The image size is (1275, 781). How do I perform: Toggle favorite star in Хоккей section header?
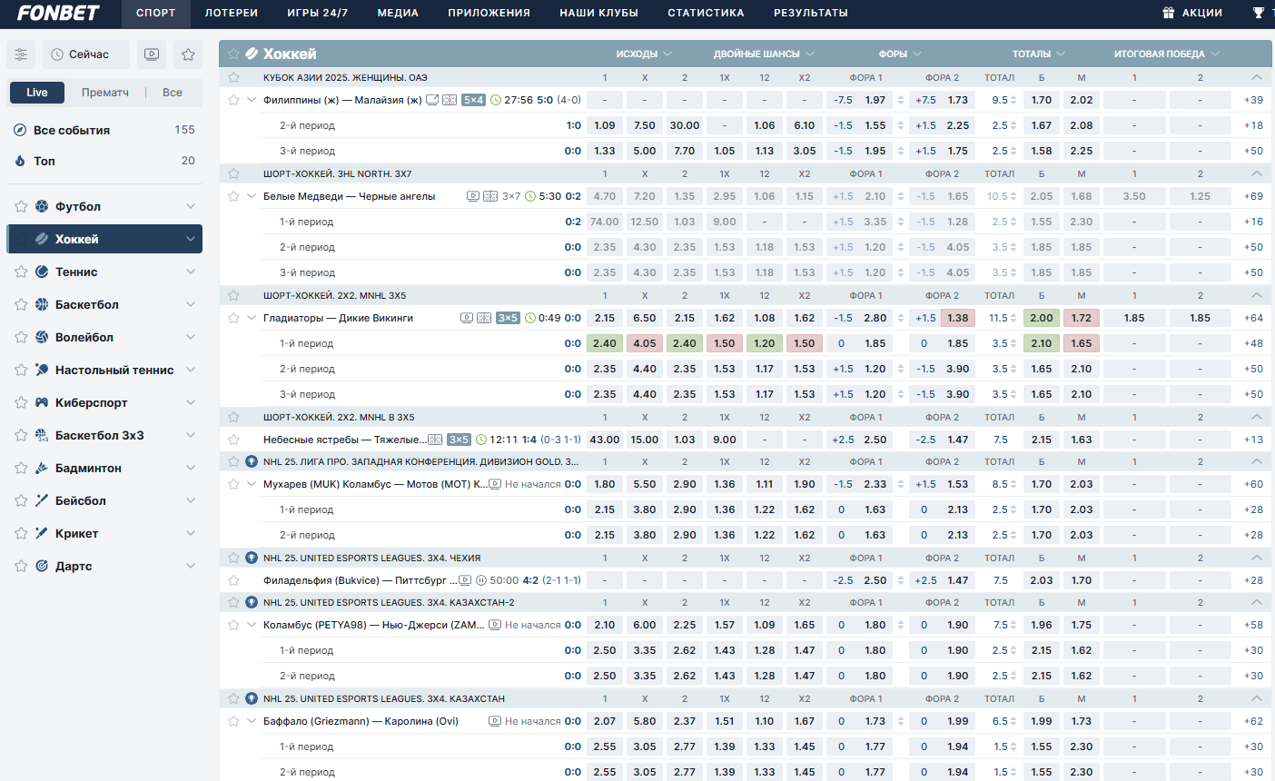[234, 54]
